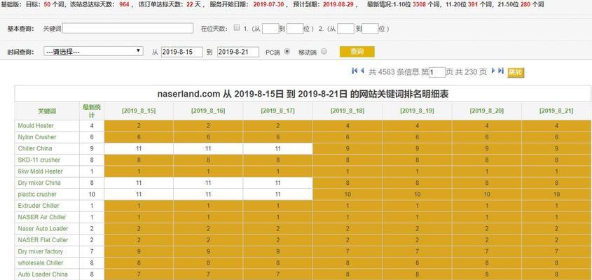Open the Auto Loader China keyword link
The height and width of the screenshot is (280, 592).
point(43,274)
